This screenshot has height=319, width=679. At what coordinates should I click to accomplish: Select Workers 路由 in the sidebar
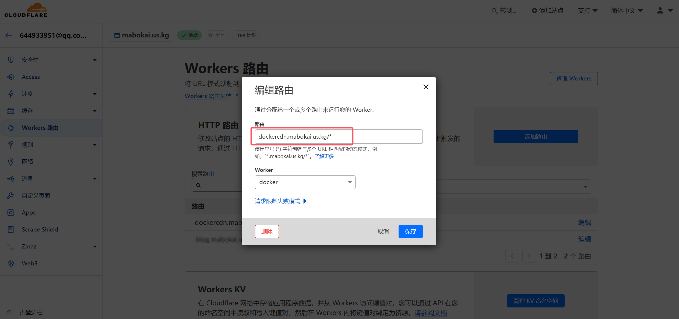click(x=40, y=128)
